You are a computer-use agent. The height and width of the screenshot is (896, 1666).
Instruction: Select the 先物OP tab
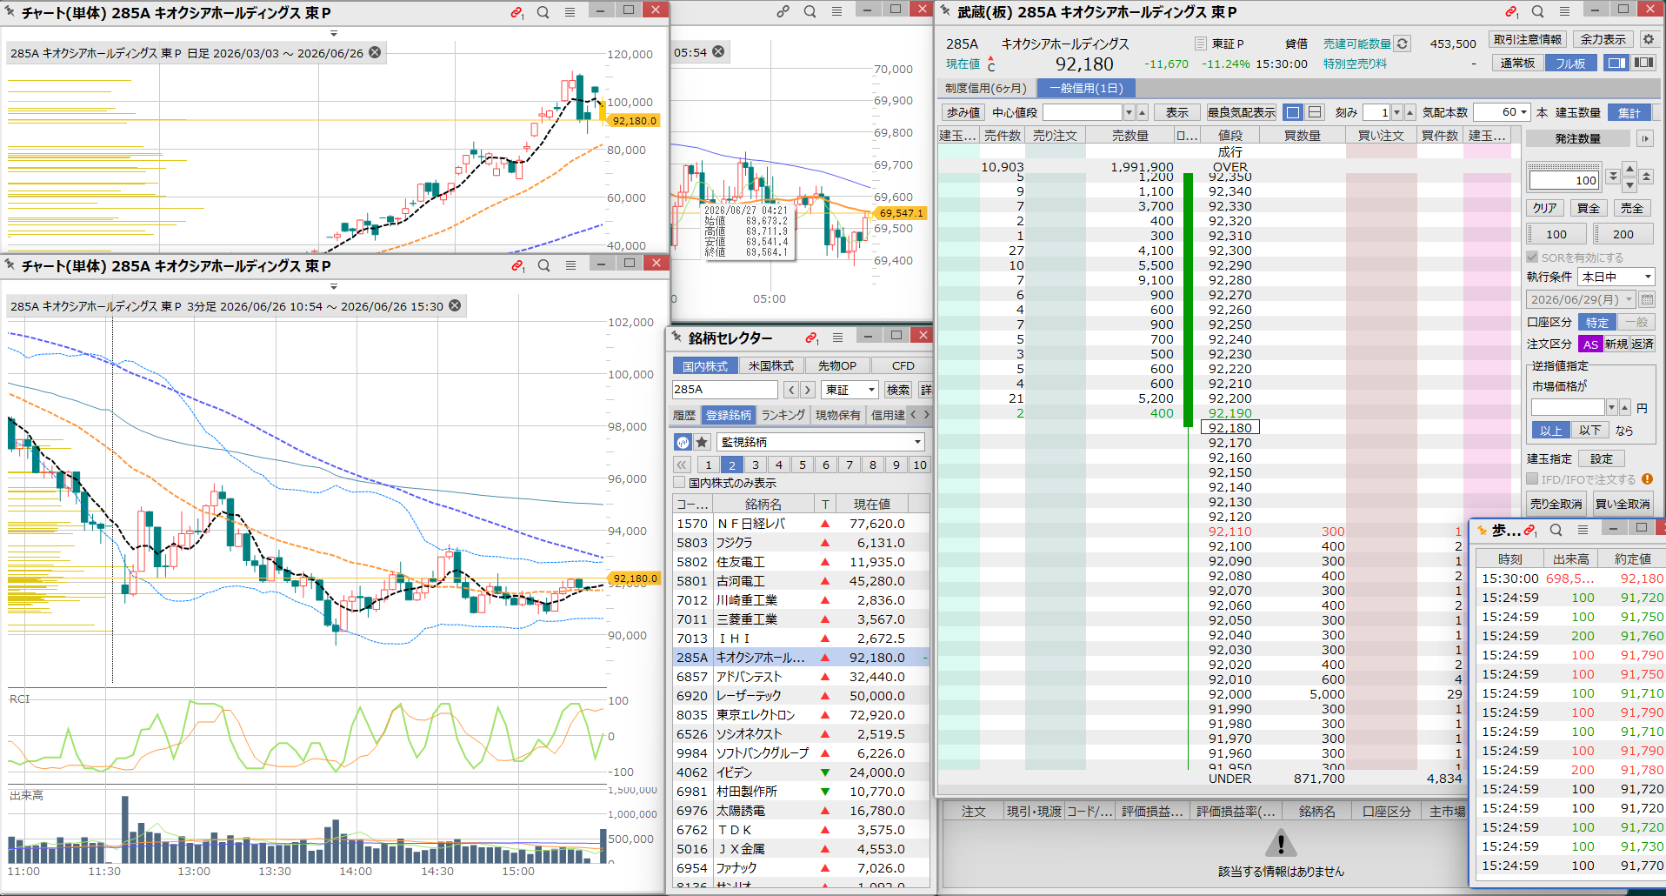pos(837,365)
